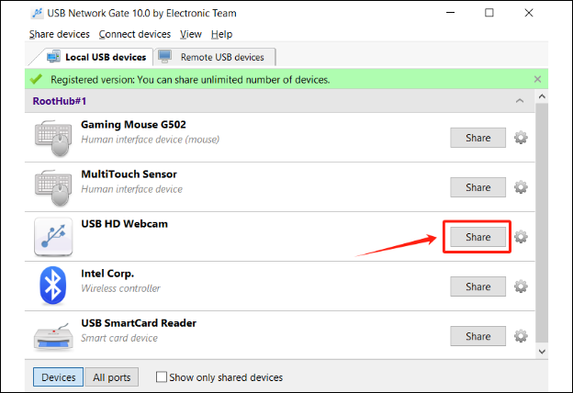573x393 pixels.
Task: Open settings gear for MultiTouch Sensor
Action: click(521, 187)
